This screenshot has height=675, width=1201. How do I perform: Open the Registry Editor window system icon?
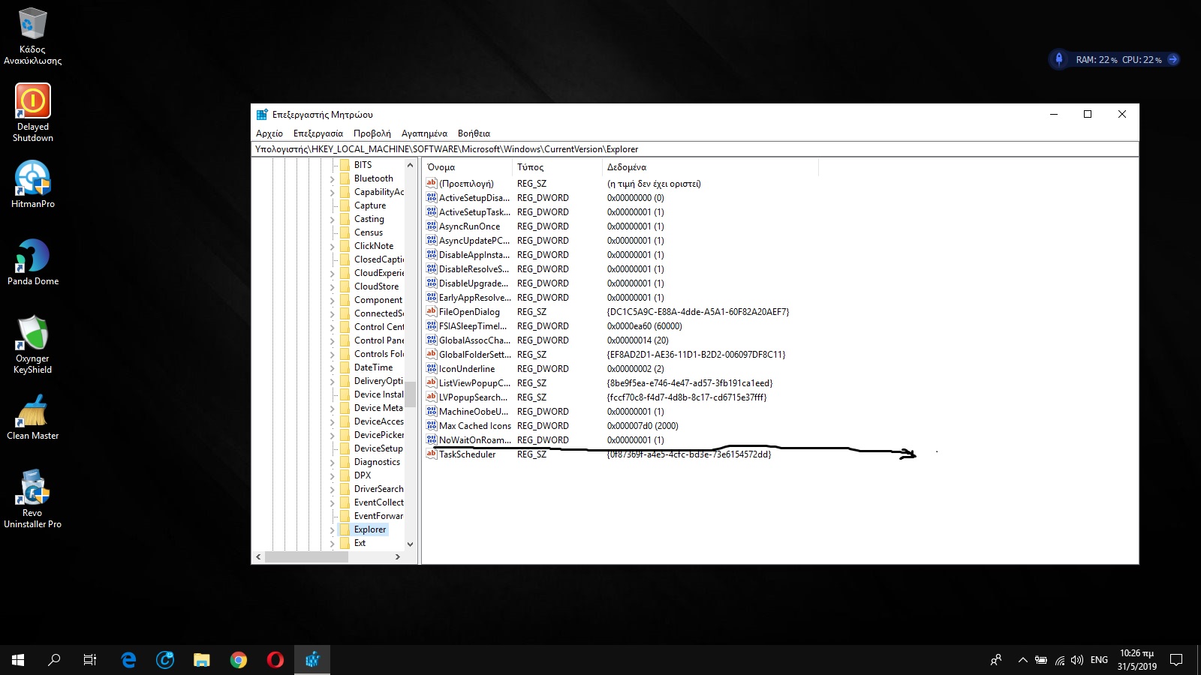pos(262,115)
